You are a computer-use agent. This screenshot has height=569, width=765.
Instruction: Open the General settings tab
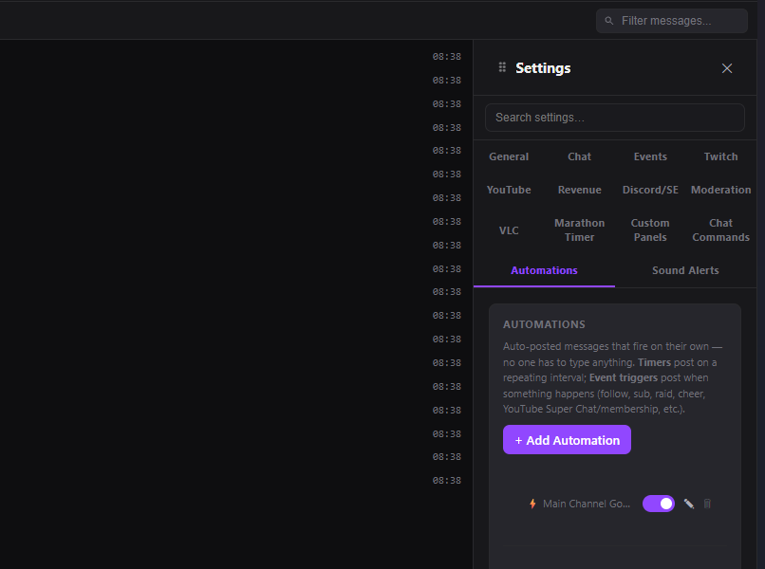click(x=509, y=156)
